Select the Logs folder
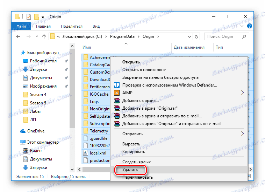265x192 pixels. coord(96,102)
